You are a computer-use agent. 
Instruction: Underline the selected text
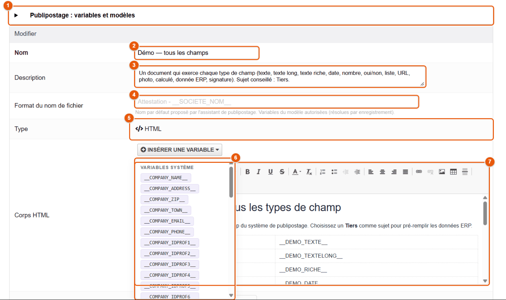coord(271,172)
